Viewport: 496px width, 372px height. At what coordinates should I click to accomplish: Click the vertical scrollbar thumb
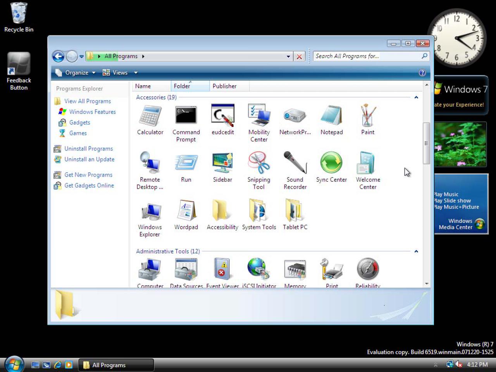pyautogui.click(x=426, y=143)
